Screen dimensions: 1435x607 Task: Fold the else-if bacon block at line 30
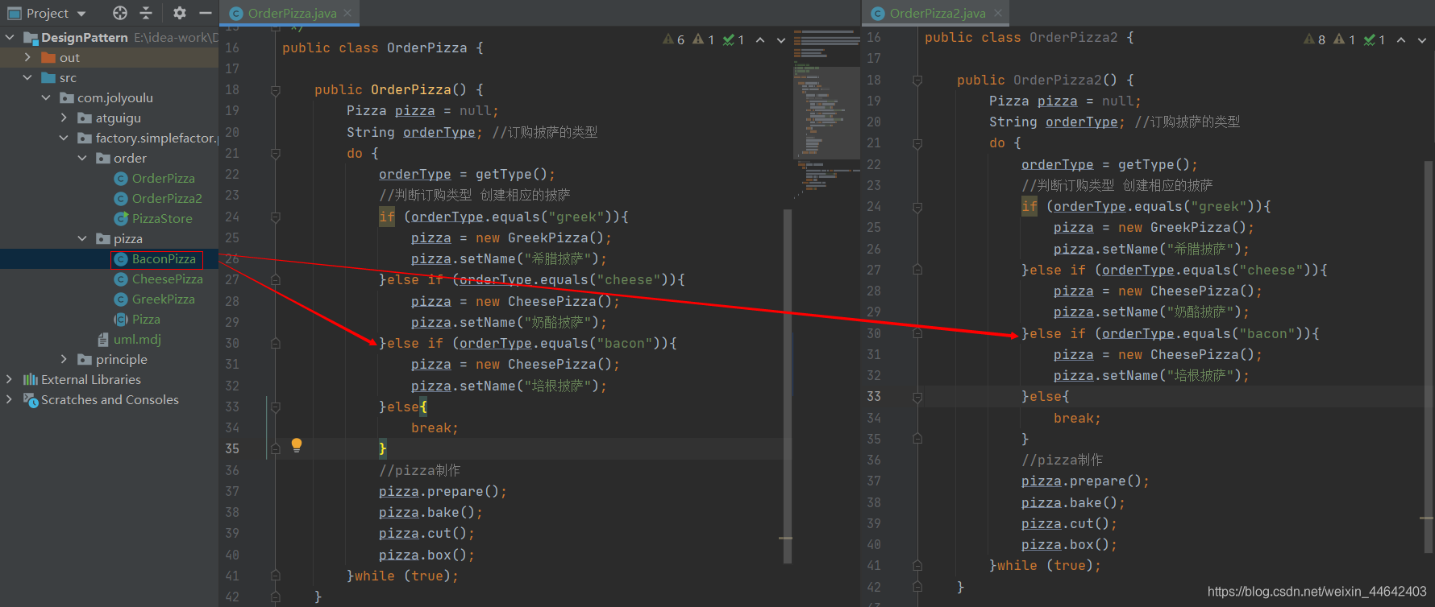pyautogui.click(x=275, y=343)
